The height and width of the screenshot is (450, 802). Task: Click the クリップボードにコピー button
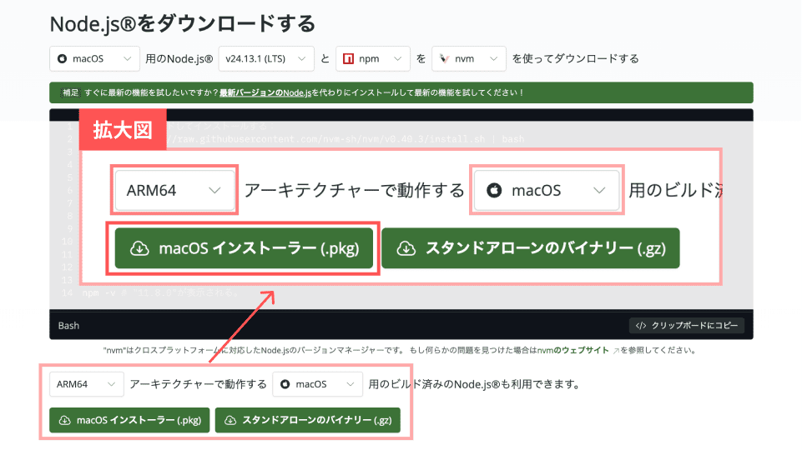[x=687, y=325]
